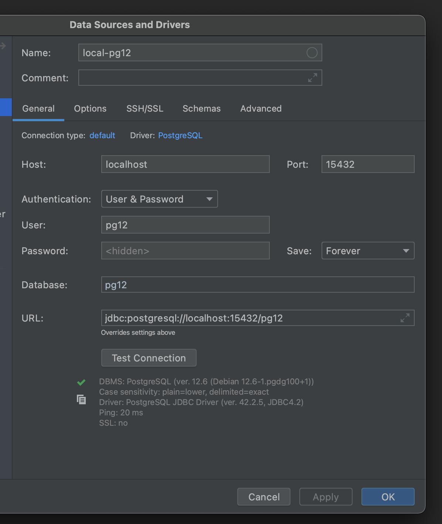Open the Save password Forever dropdown

[368, 251]
